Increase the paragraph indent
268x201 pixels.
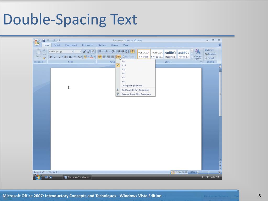(x=123, y=52)
